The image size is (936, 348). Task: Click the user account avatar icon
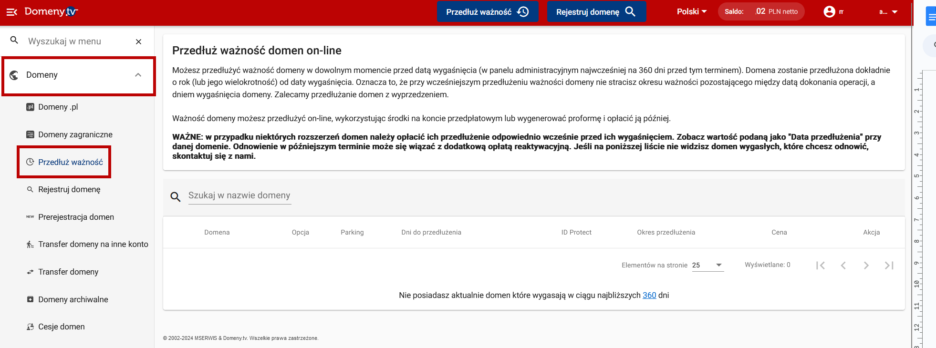tap(829, 11)
